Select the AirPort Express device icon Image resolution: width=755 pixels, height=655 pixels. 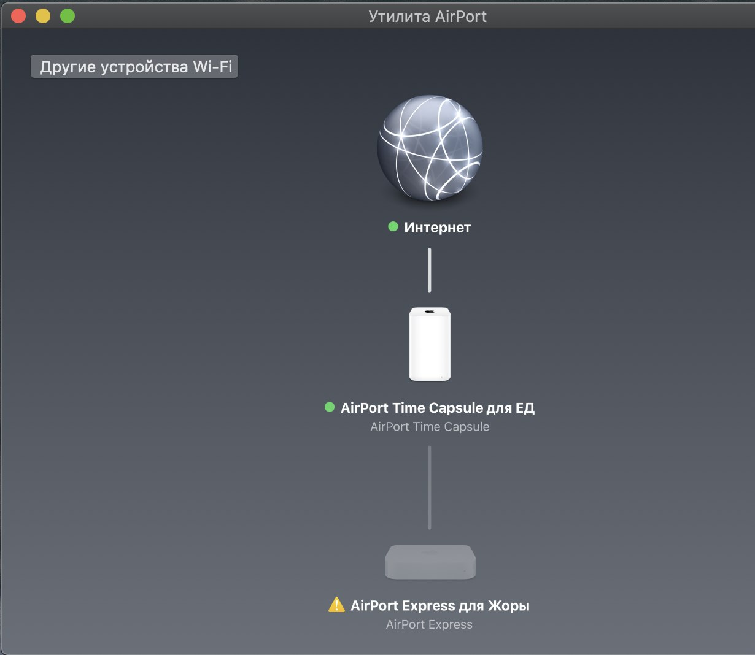430,562
